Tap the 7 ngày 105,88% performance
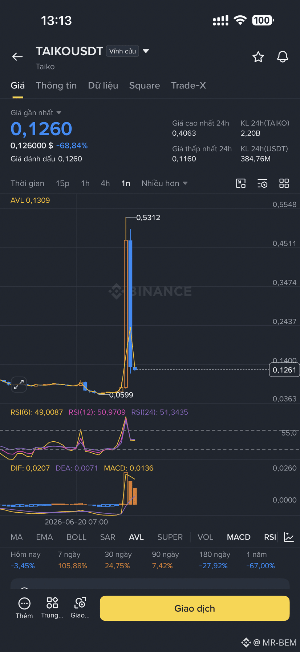The image size is (300, 652). [x=73, y=560]
